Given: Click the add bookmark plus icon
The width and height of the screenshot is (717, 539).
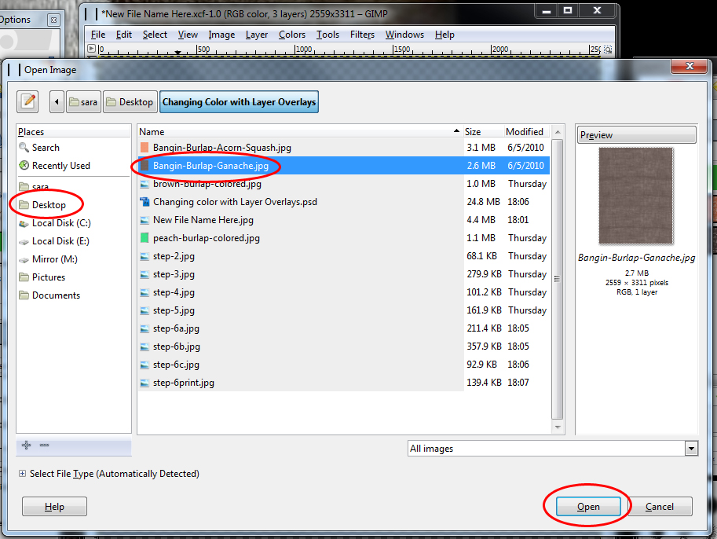Looking at the screenshot, I should point(26,445).
